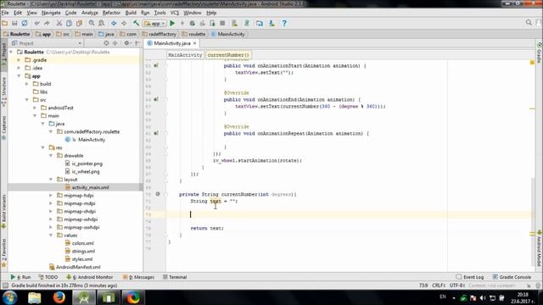Click the Synchronize toolbar icon
The width and height of the screenshot is (543, 305).
[x=25, y=23]
